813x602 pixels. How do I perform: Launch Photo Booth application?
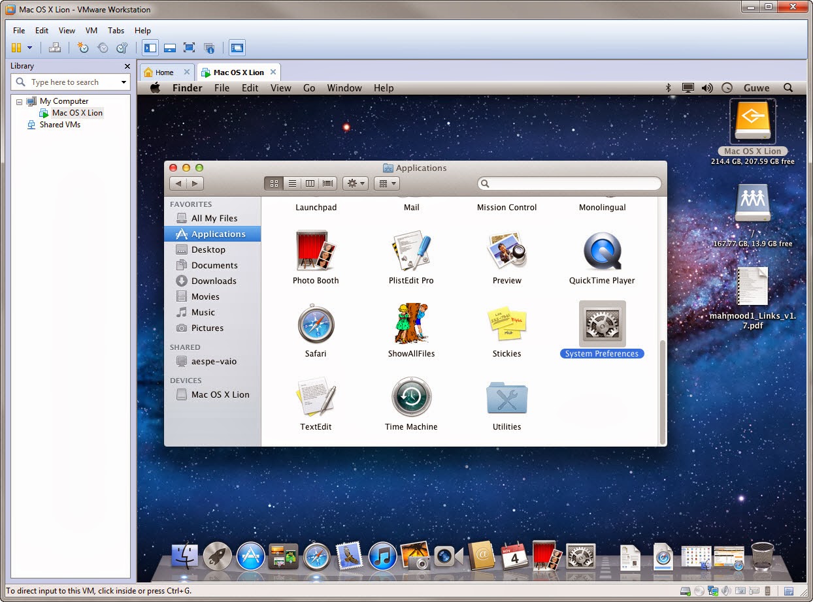point(316,251)
